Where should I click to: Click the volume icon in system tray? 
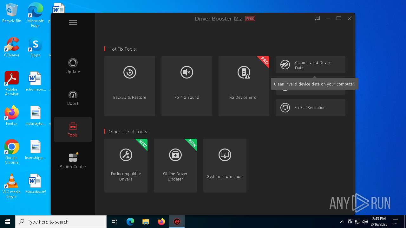[365, 222]
